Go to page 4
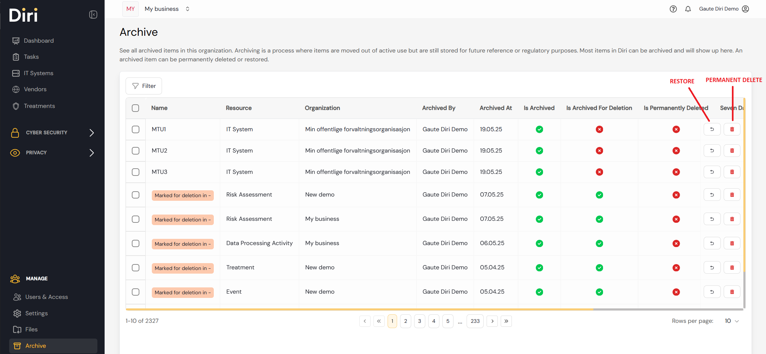 click(x=434, y=321)
